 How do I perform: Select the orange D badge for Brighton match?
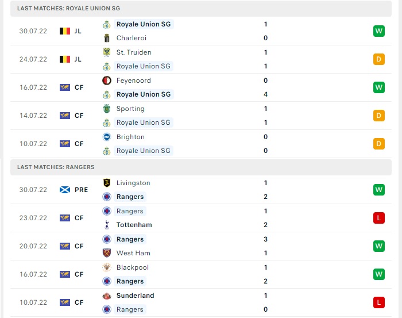378,144
